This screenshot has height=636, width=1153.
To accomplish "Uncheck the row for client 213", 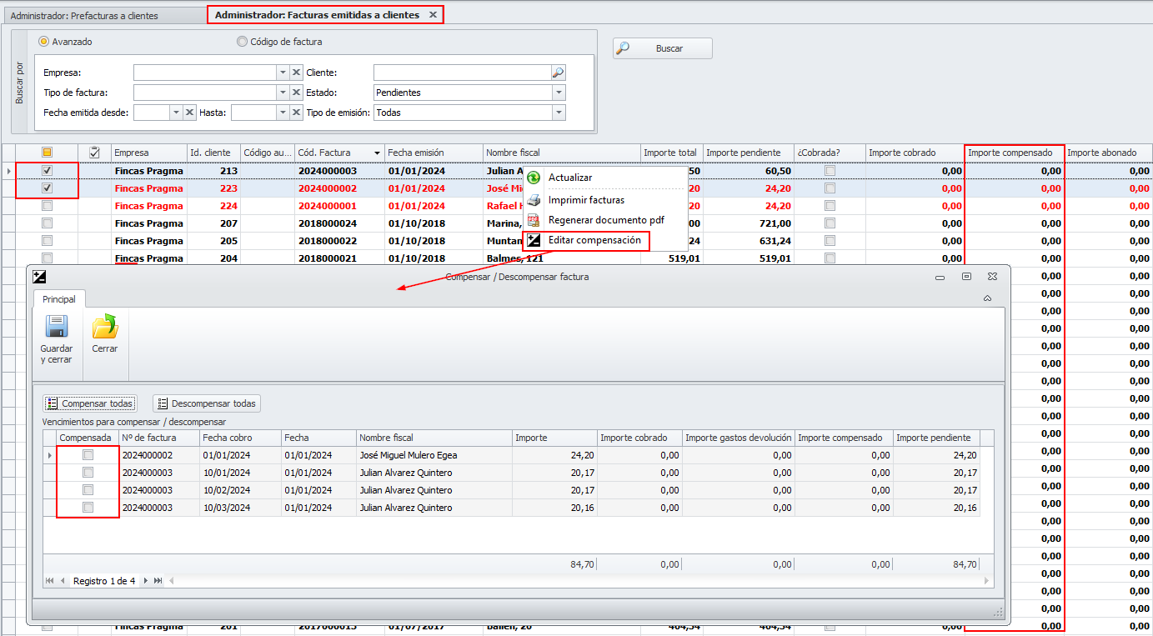I will (47, 171).
